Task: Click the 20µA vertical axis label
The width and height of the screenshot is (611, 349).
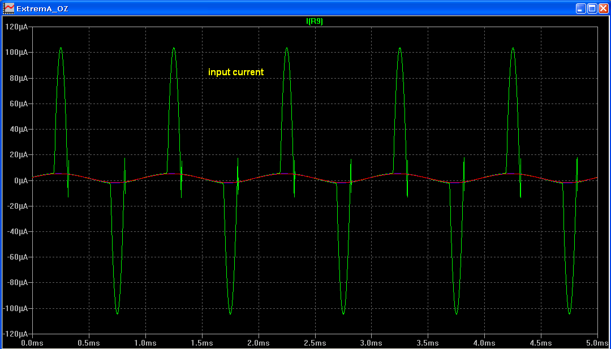Action: pos(20,154)
